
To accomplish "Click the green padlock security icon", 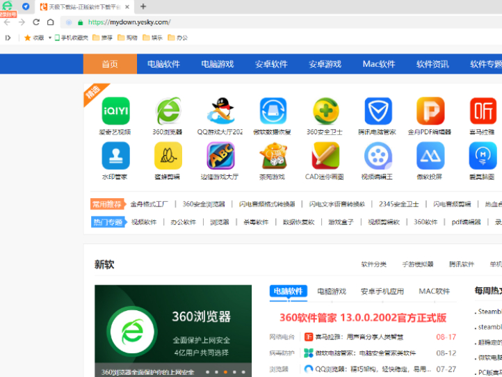I will coord(81,22).
